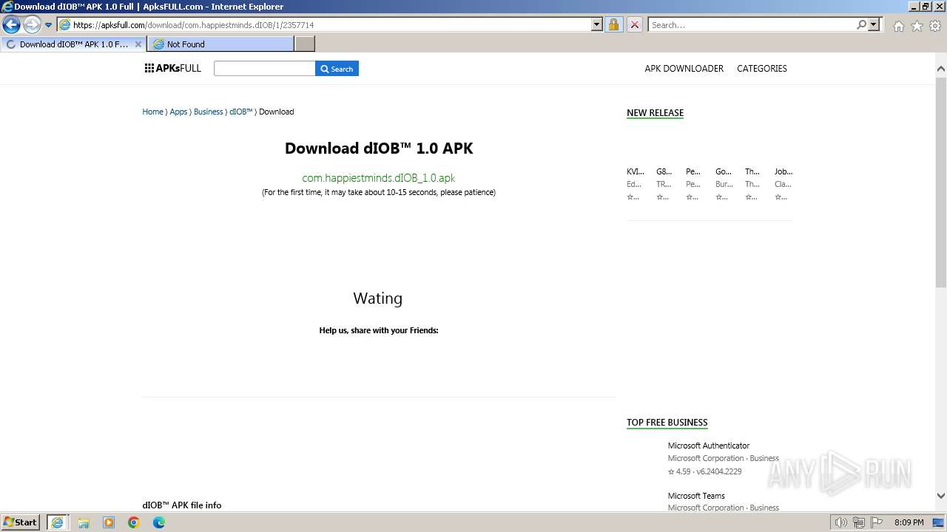Click the page scrollbar up arrow
Image resolution: width=947 pixels, height=532 pixels.
pos(940,69)
